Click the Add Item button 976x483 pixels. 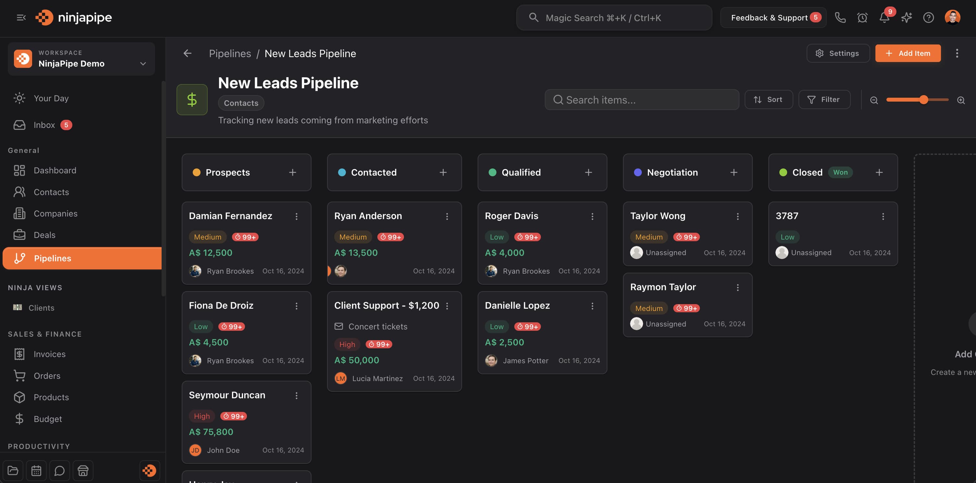(908, 53)
